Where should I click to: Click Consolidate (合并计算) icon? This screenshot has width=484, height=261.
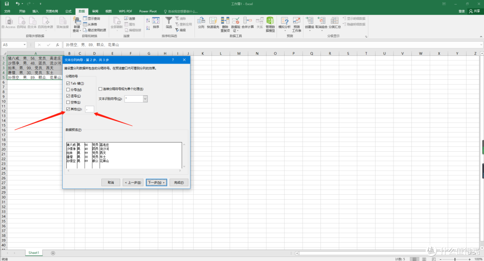(x=247, y=21)
